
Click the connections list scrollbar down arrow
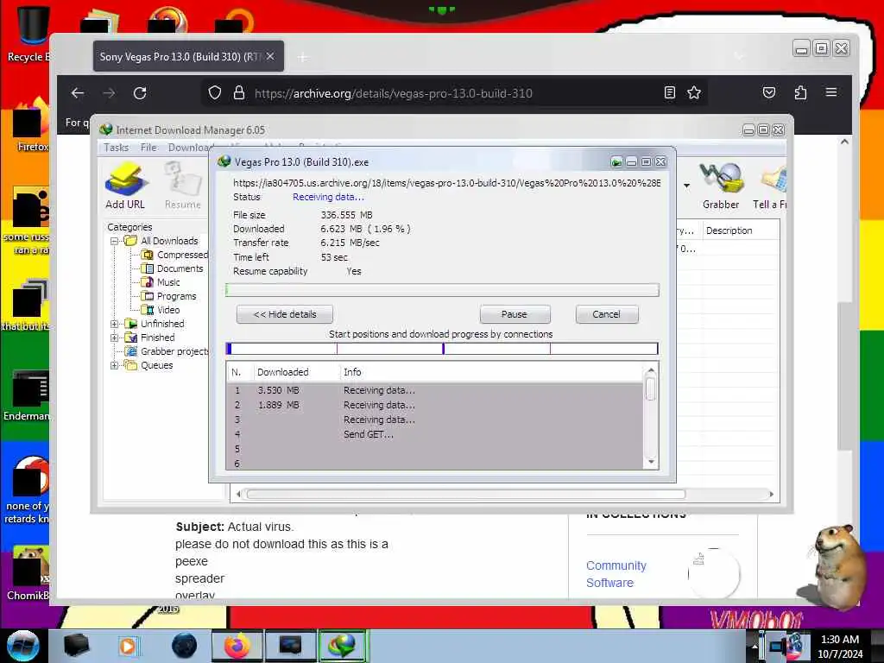pos(651,463)
